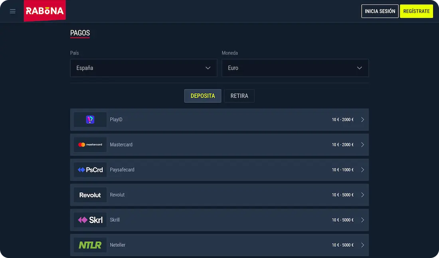
Task: Click the Rabona logo
Action: (x=45, y=11)
